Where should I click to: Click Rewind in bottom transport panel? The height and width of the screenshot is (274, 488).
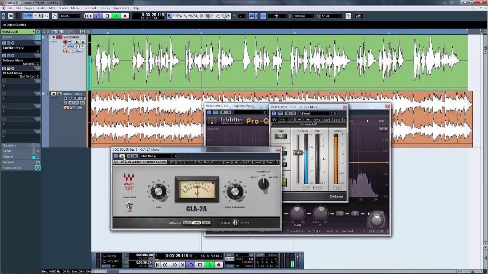tap(165, 264)
